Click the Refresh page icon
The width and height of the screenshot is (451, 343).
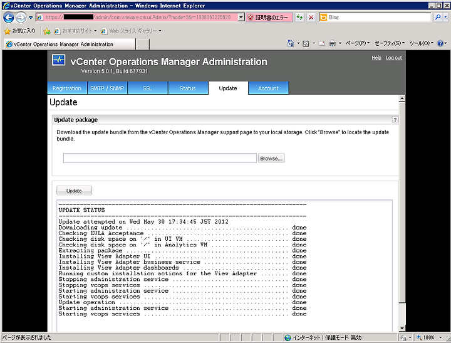click(x=299, y=18)
